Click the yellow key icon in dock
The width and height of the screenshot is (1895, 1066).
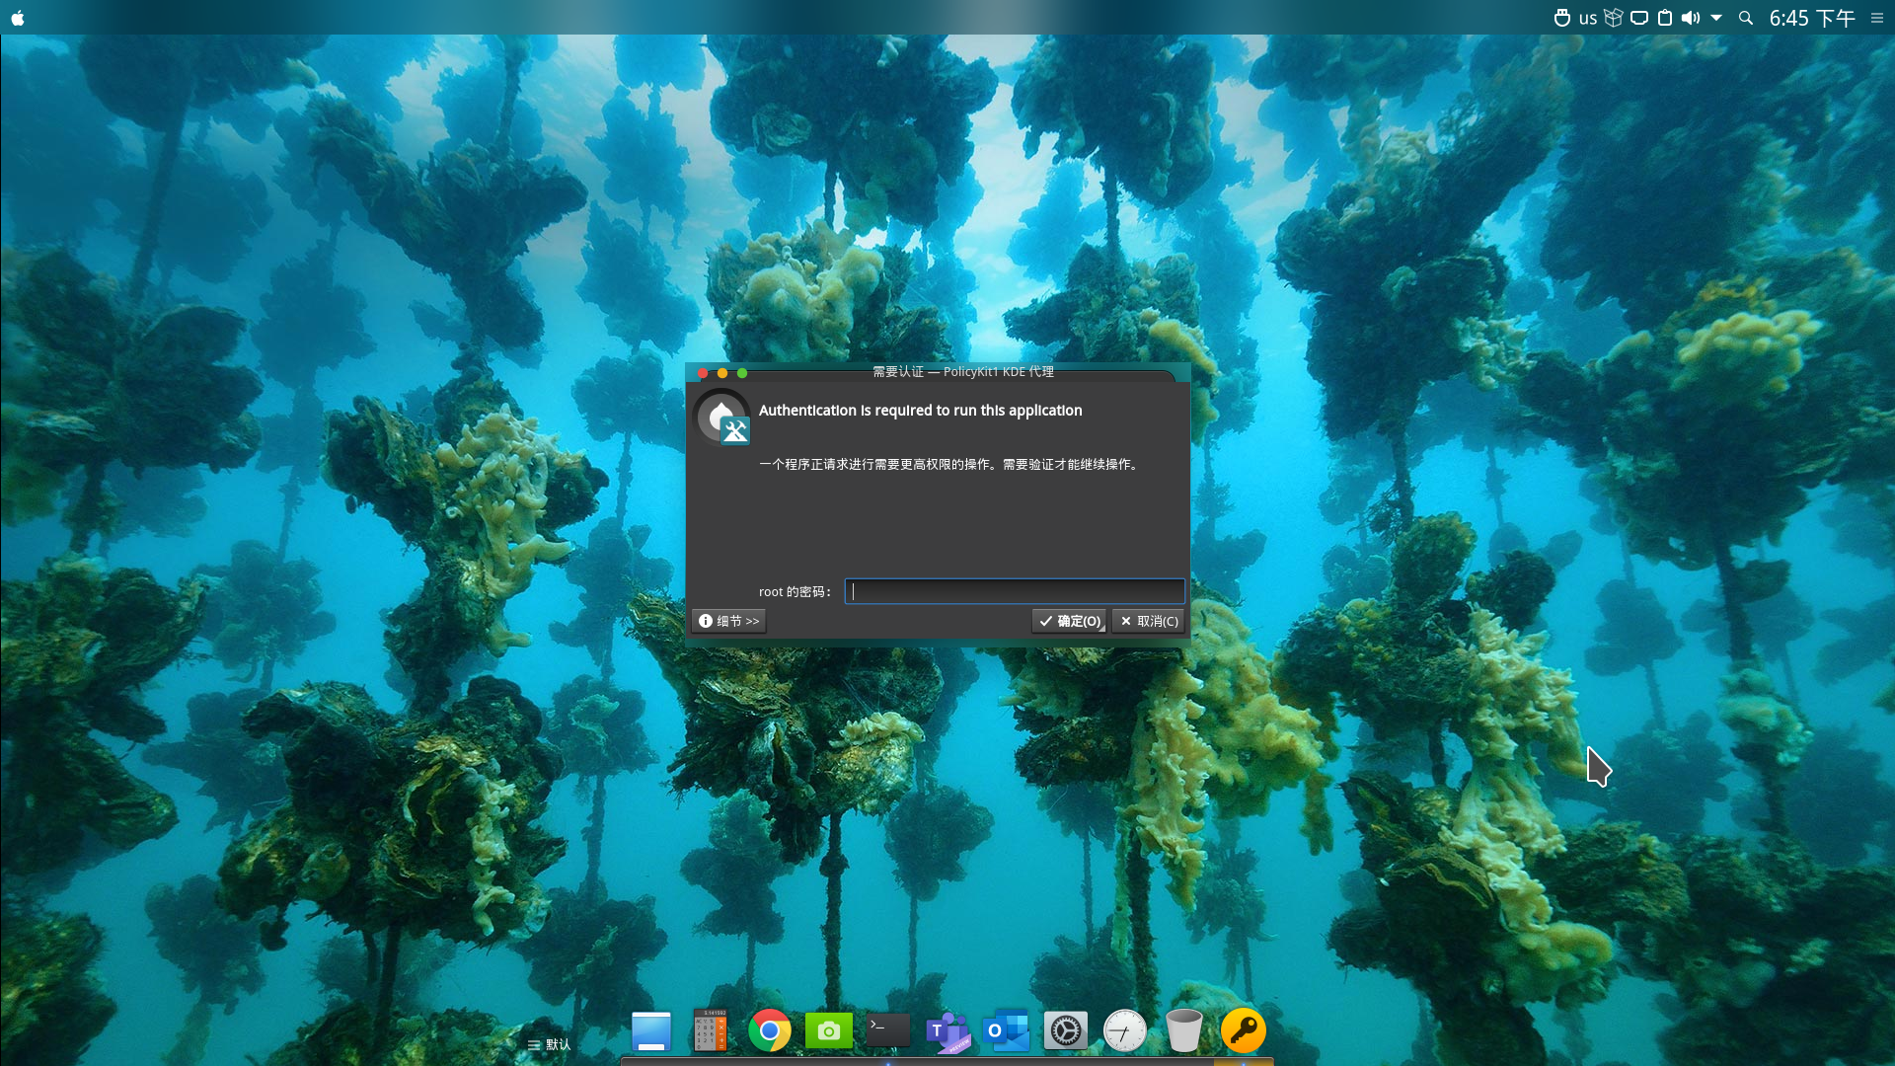pyautogui.click(x=1243, y=1030)
